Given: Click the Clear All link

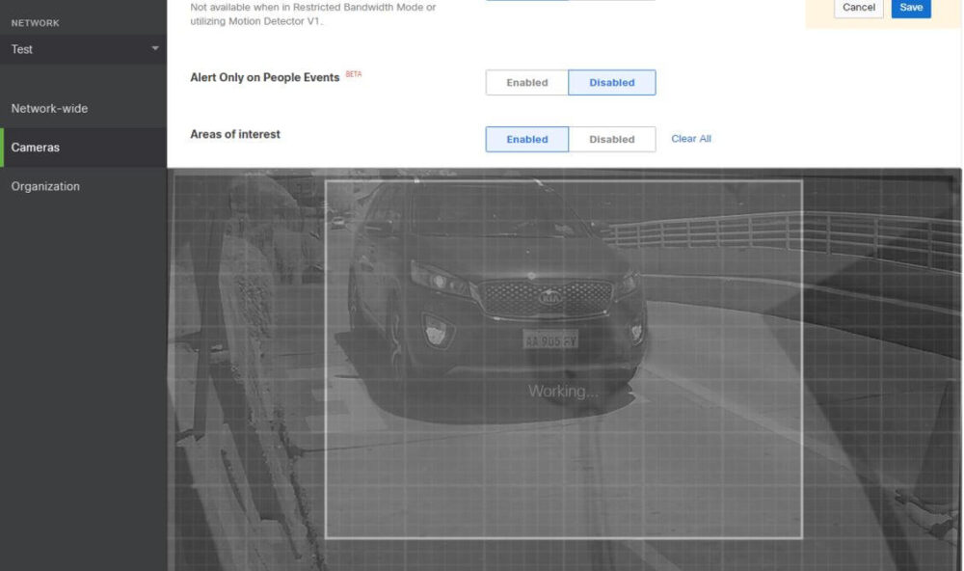Looking at the screenshot, I should [691, 139].
